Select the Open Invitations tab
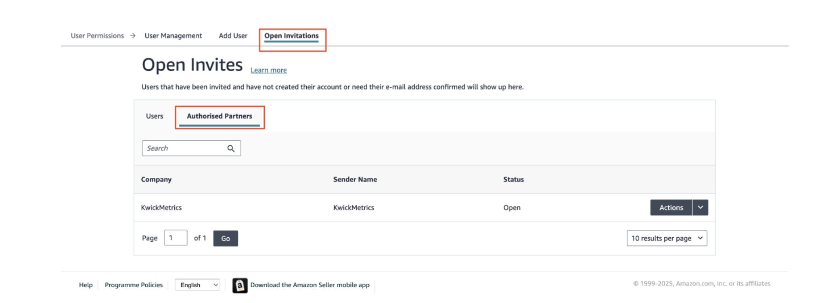Screen dimensions: 820x303 [291, 36]
